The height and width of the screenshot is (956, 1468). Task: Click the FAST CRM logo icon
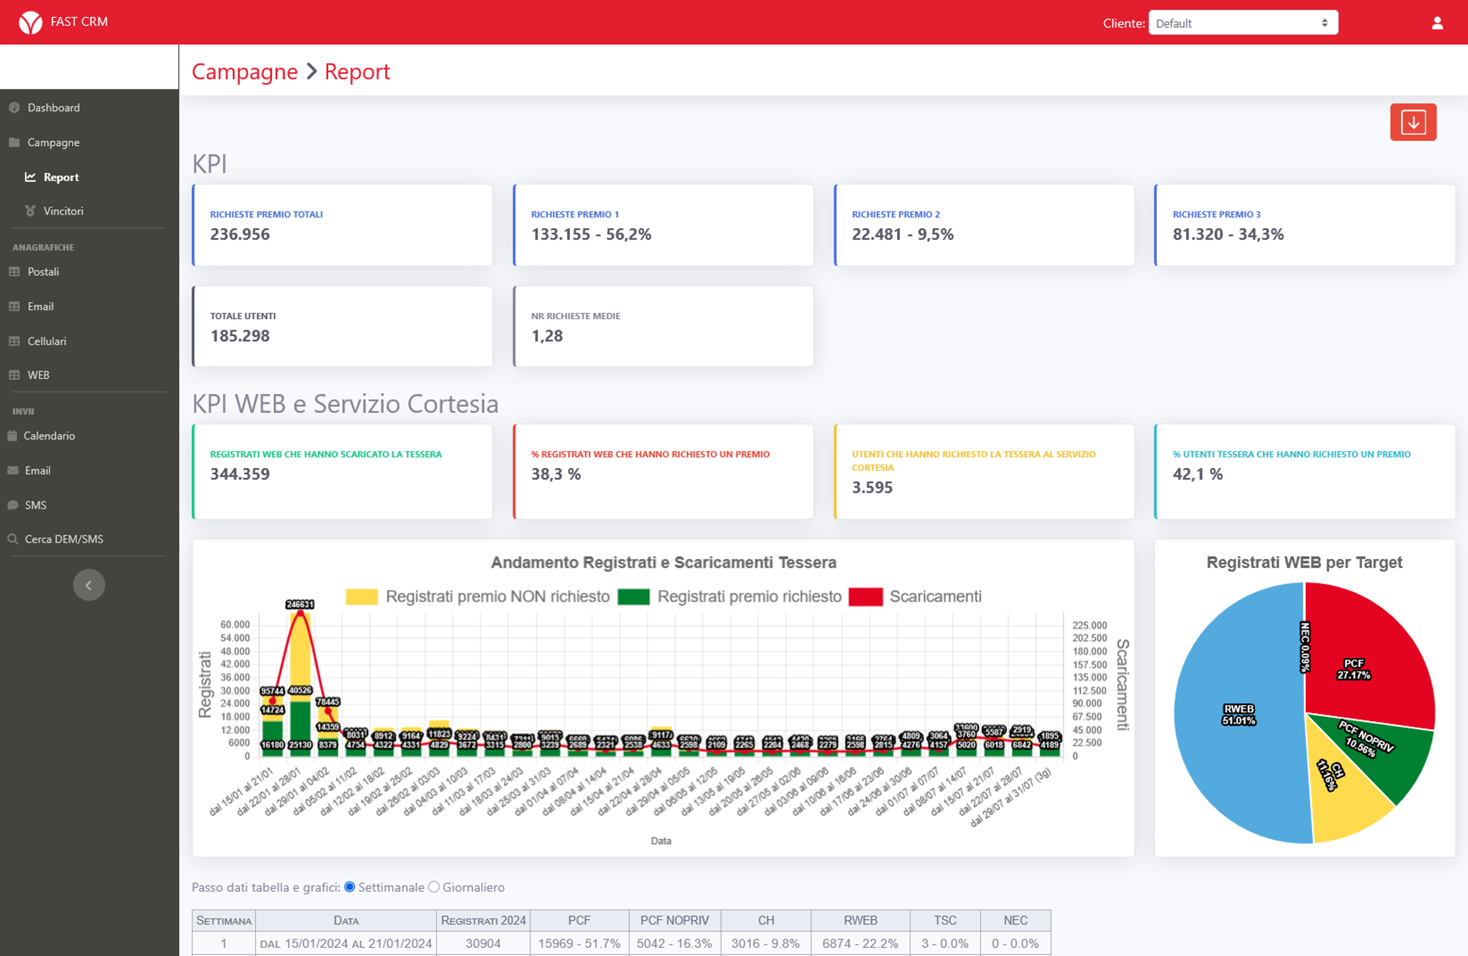point(30,22)
